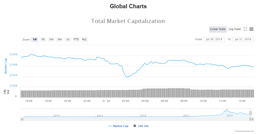258x134 pixels.
Task: Switch to Linear Scale
Action: click(x=218, y=29)
